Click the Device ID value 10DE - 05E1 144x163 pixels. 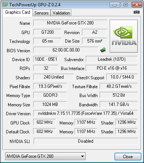(46, 59)
